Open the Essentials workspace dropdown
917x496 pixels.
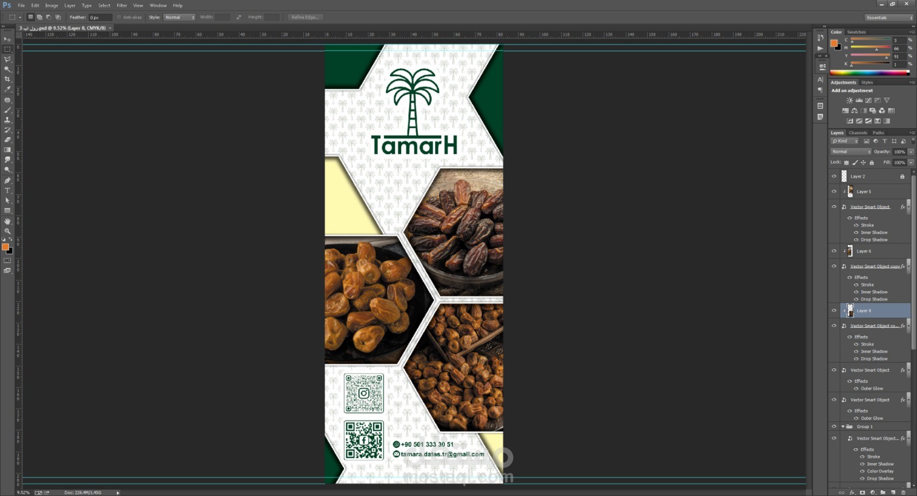point(889,18)
